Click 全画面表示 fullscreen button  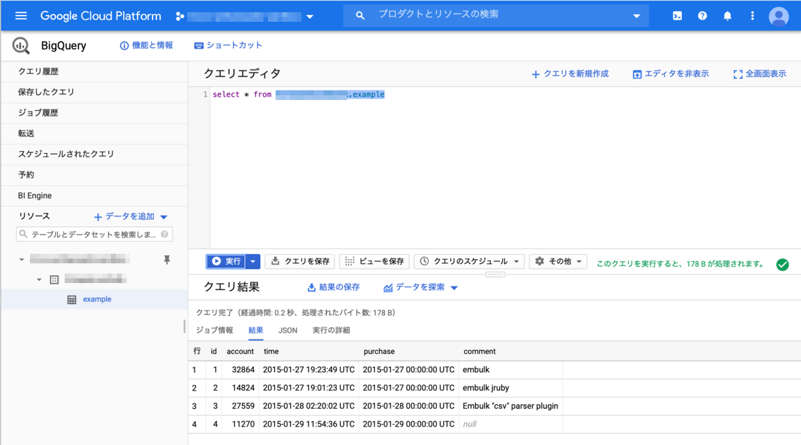tap(759, 74)
